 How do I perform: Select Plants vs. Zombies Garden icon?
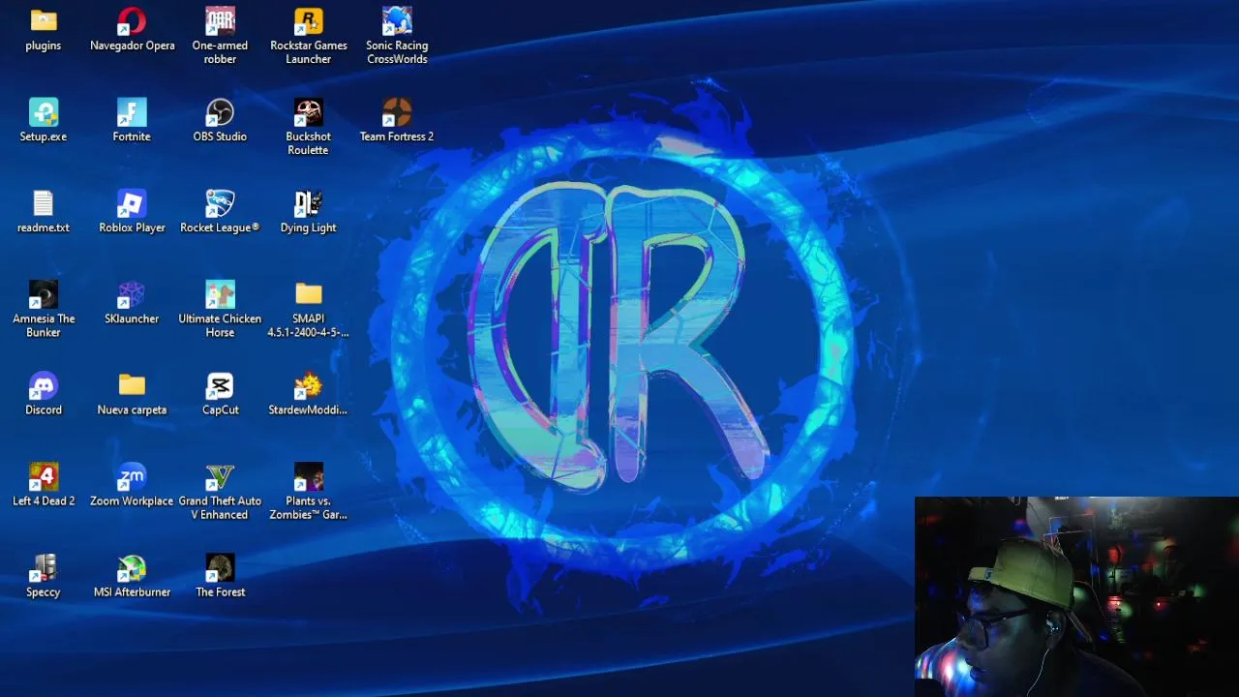308,476
